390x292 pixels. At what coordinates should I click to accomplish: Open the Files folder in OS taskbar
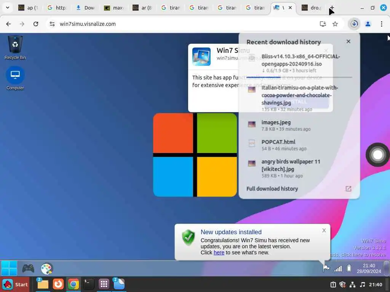pyautogui.click(x=43, y=284)
